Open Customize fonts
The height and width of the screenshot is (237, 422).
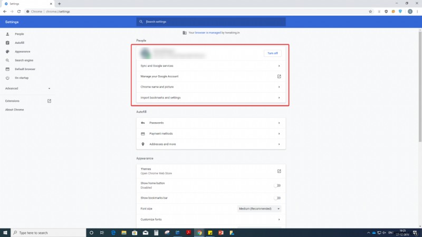(211, 220)
